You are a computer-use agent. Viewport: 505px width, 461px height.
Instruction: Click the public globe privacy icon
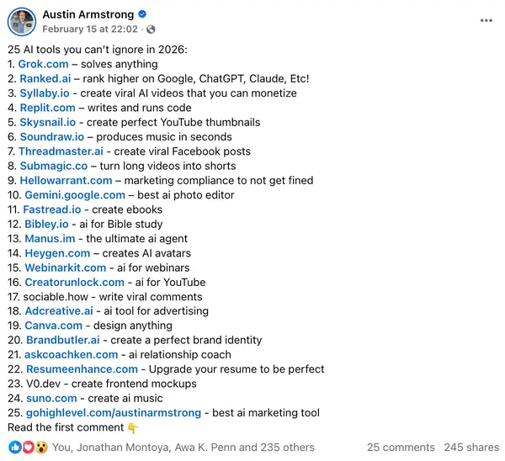151,29
